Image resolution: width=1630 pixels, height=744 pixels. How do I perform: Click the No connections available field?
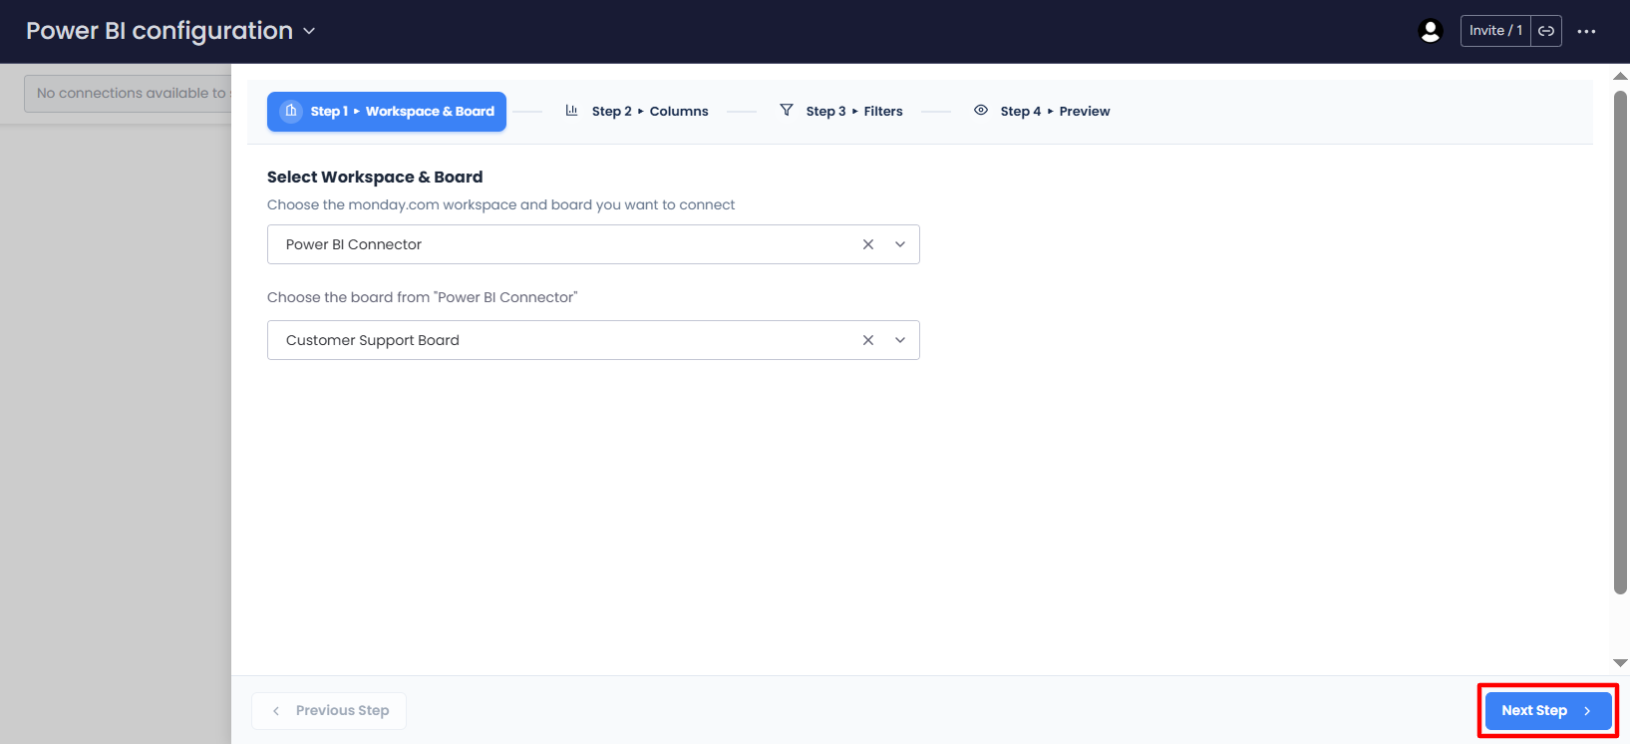[x=128, y=94]
